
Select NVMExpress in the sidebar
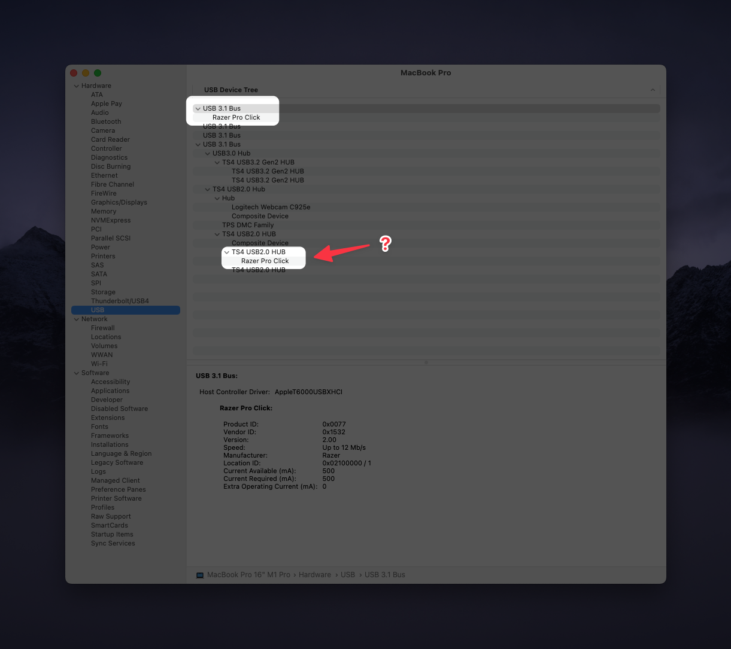click(x=111, y=221)
